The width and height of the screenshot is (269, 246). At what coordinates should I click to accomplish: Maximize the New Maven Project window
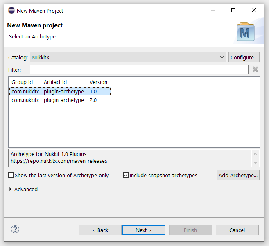click(x=233, y=11)
